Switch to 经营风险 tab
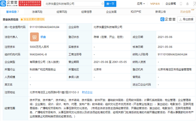 [62, 12]
